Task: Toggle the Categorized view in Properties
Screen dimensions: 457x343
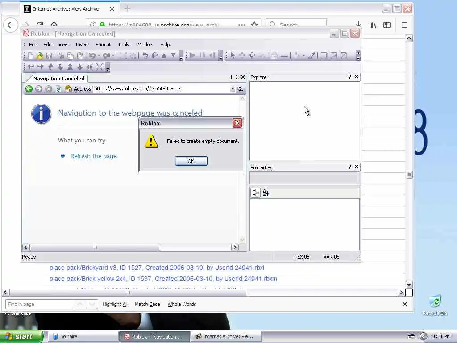Action: click(x=256, y=192)
